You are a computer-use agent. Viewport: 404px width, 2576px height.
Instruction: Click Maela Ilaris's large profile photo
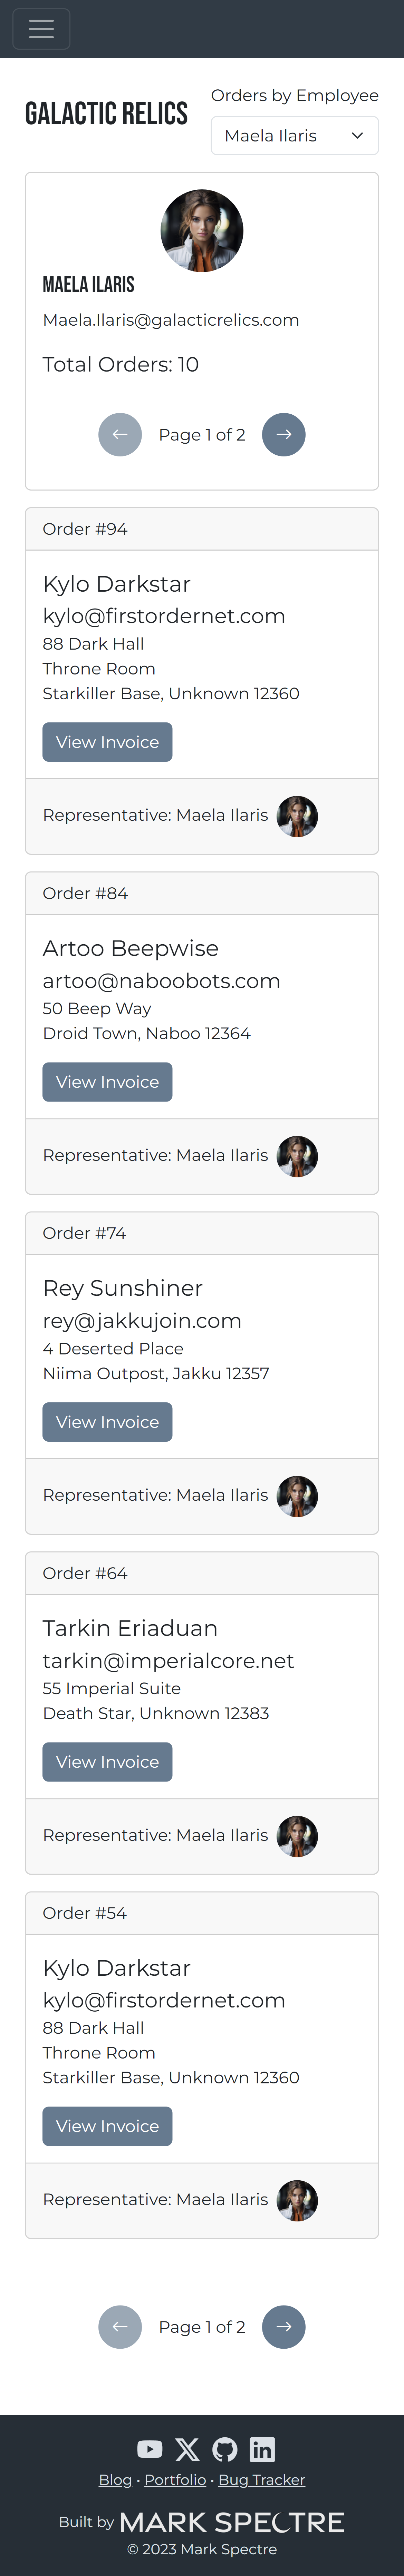[202, 231]
